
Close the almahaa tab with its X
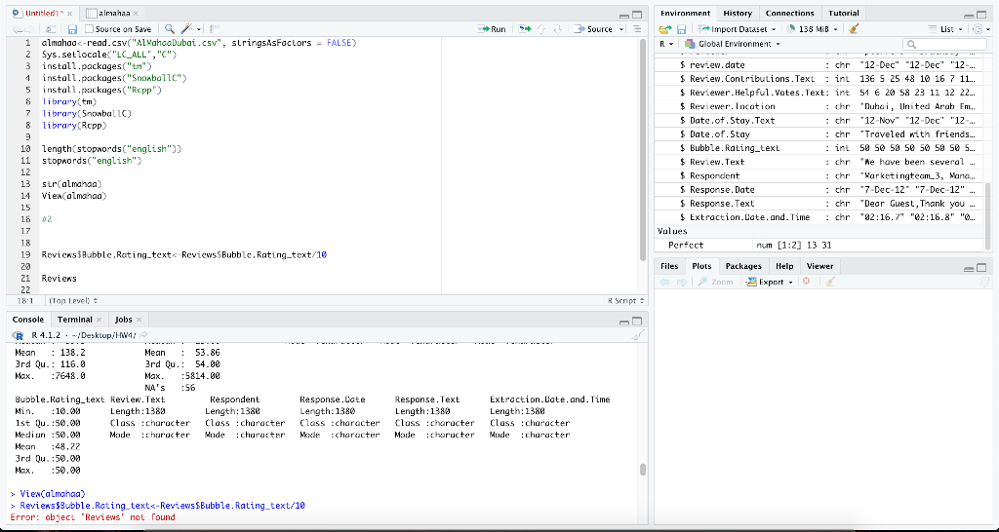click(136, 14)
